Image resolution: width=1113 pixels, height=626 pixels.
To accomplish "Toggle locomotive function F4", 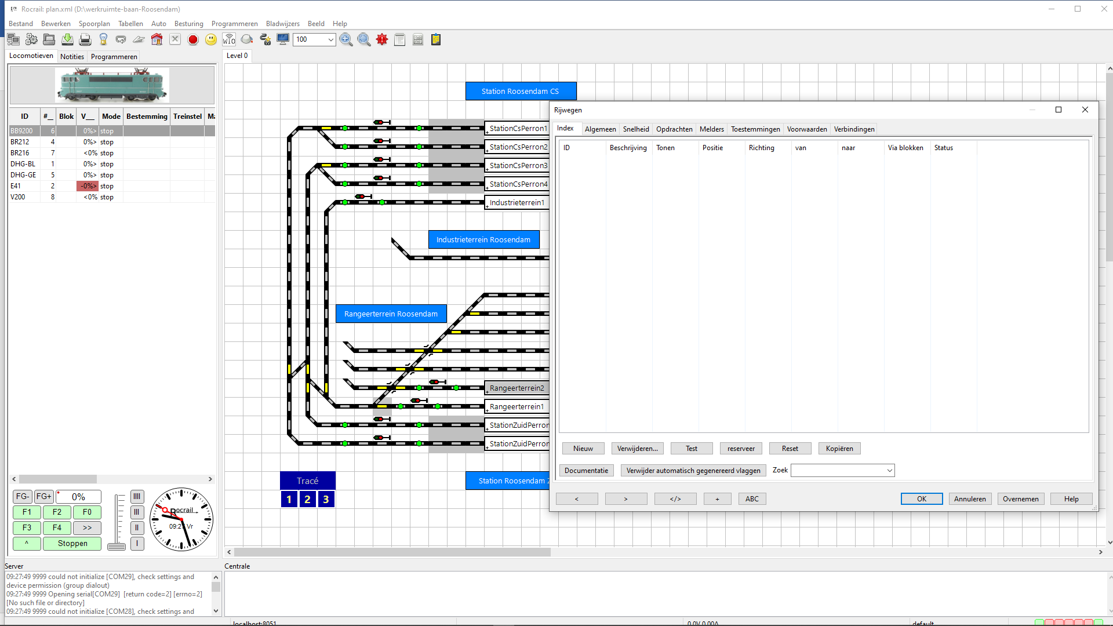I will click(57, 527).
